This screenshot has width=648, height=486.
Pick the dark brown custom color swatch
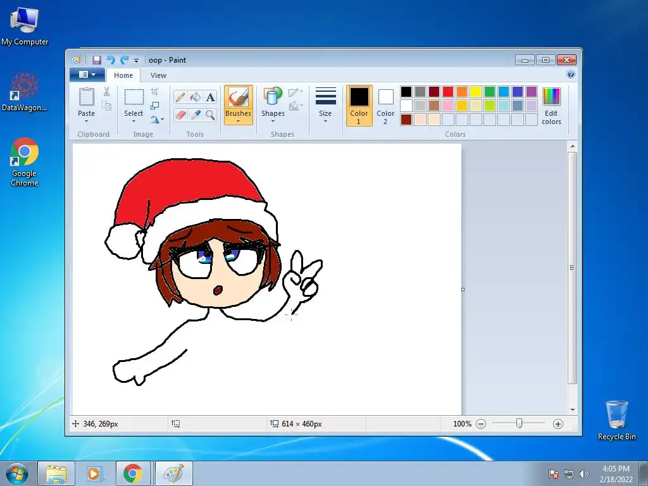click(406, 120)
